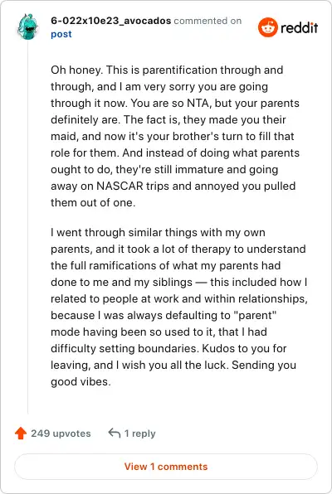Screen dimensions: 332x494
Task: Open 6-022x10e23_avocados user profile
Action: tap(110, 21)
